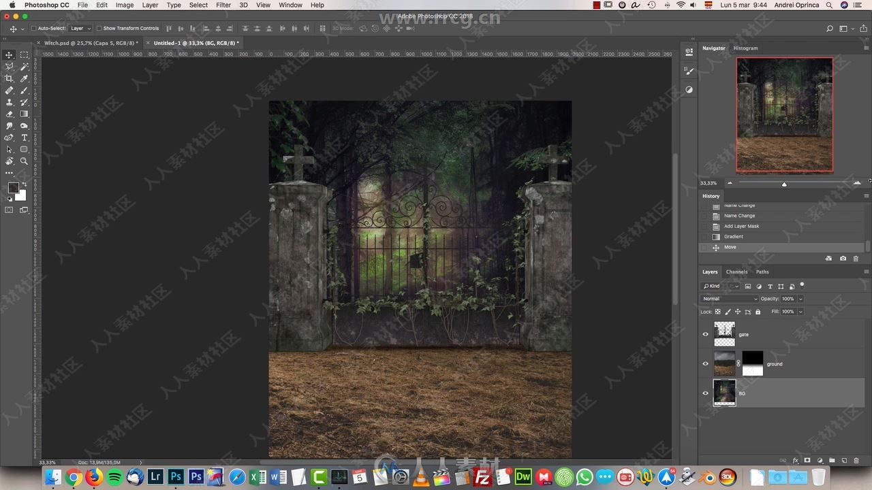Toggle lock transparent pixels
Screen dimensions: 872x490
click(718, 312)
